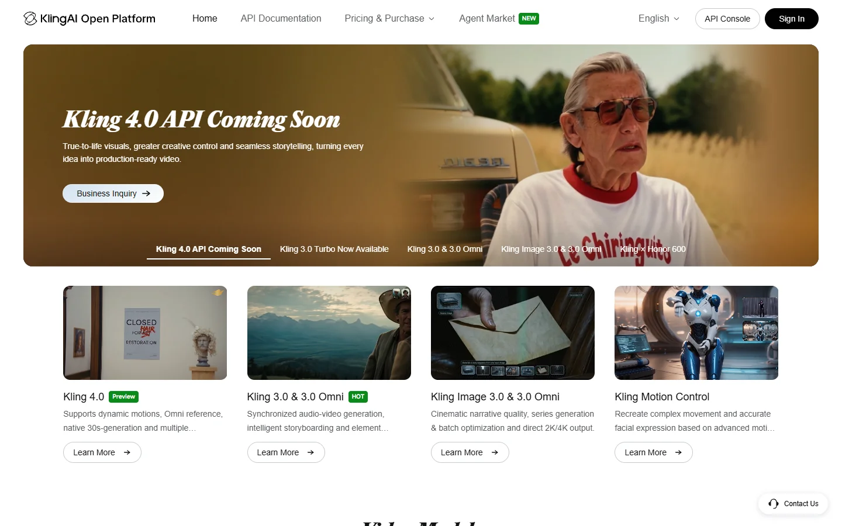This screenshot has width=842, height=526.
Task: Click the hero heading Kling 4.0 API Coming Soon
Action: (x=202, y=119)
